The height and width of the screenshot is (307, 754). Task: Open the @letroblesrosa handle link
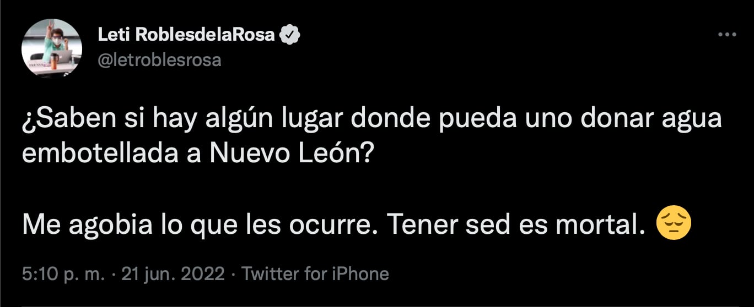click(159, 60)
